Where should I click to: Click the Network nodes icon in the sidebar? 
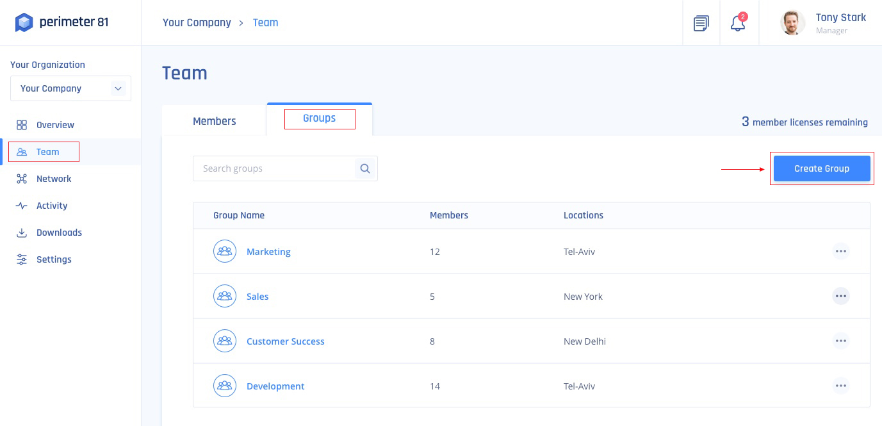(x=22, y=179)
